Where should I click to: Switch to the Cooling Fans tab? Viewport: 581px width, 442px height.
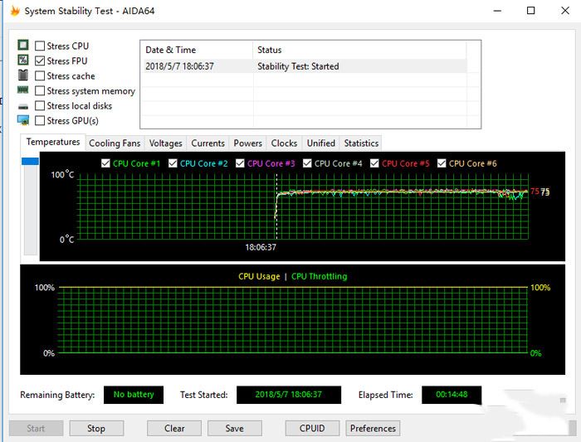pos(115,143)
